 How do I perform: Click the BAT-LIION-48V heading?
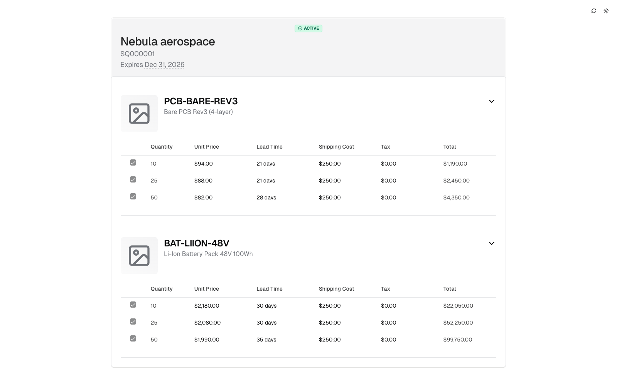[196, 243]
